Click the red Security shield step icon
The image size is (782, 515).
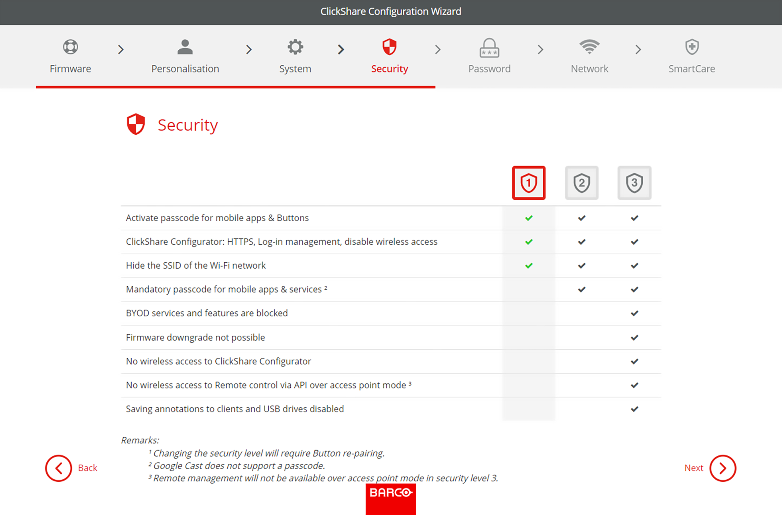(x=389, y=47)
